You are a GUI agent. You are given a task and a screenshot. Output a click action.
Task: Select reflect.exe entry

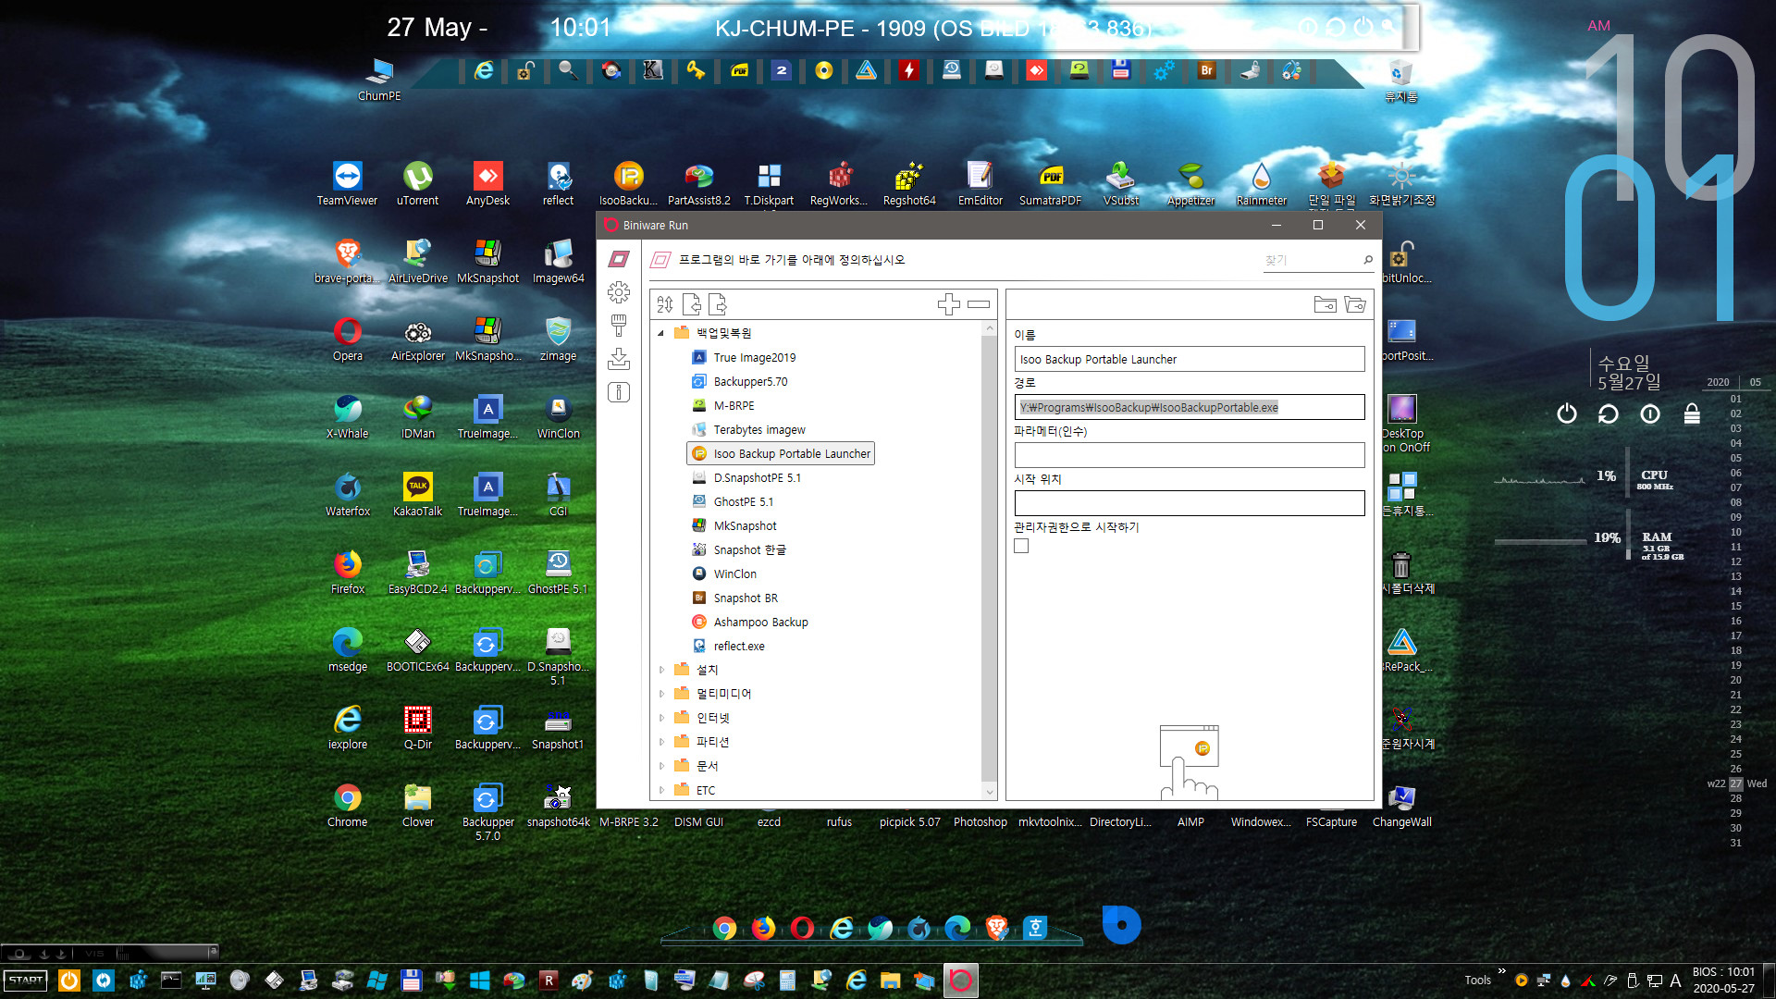728,647
